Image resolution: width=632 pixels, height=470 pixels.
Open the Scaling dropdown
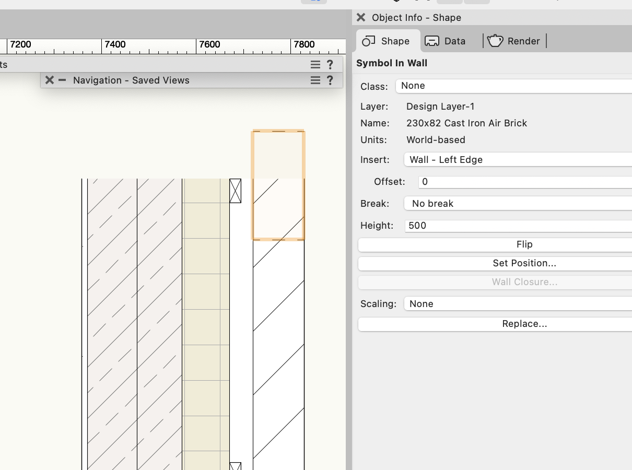pos(518,304)
